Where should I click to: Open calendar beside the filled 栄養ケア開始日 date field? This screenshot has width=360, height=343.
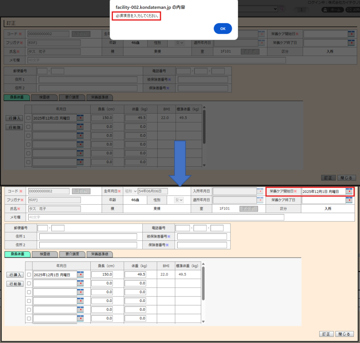[x=349, y=191]
